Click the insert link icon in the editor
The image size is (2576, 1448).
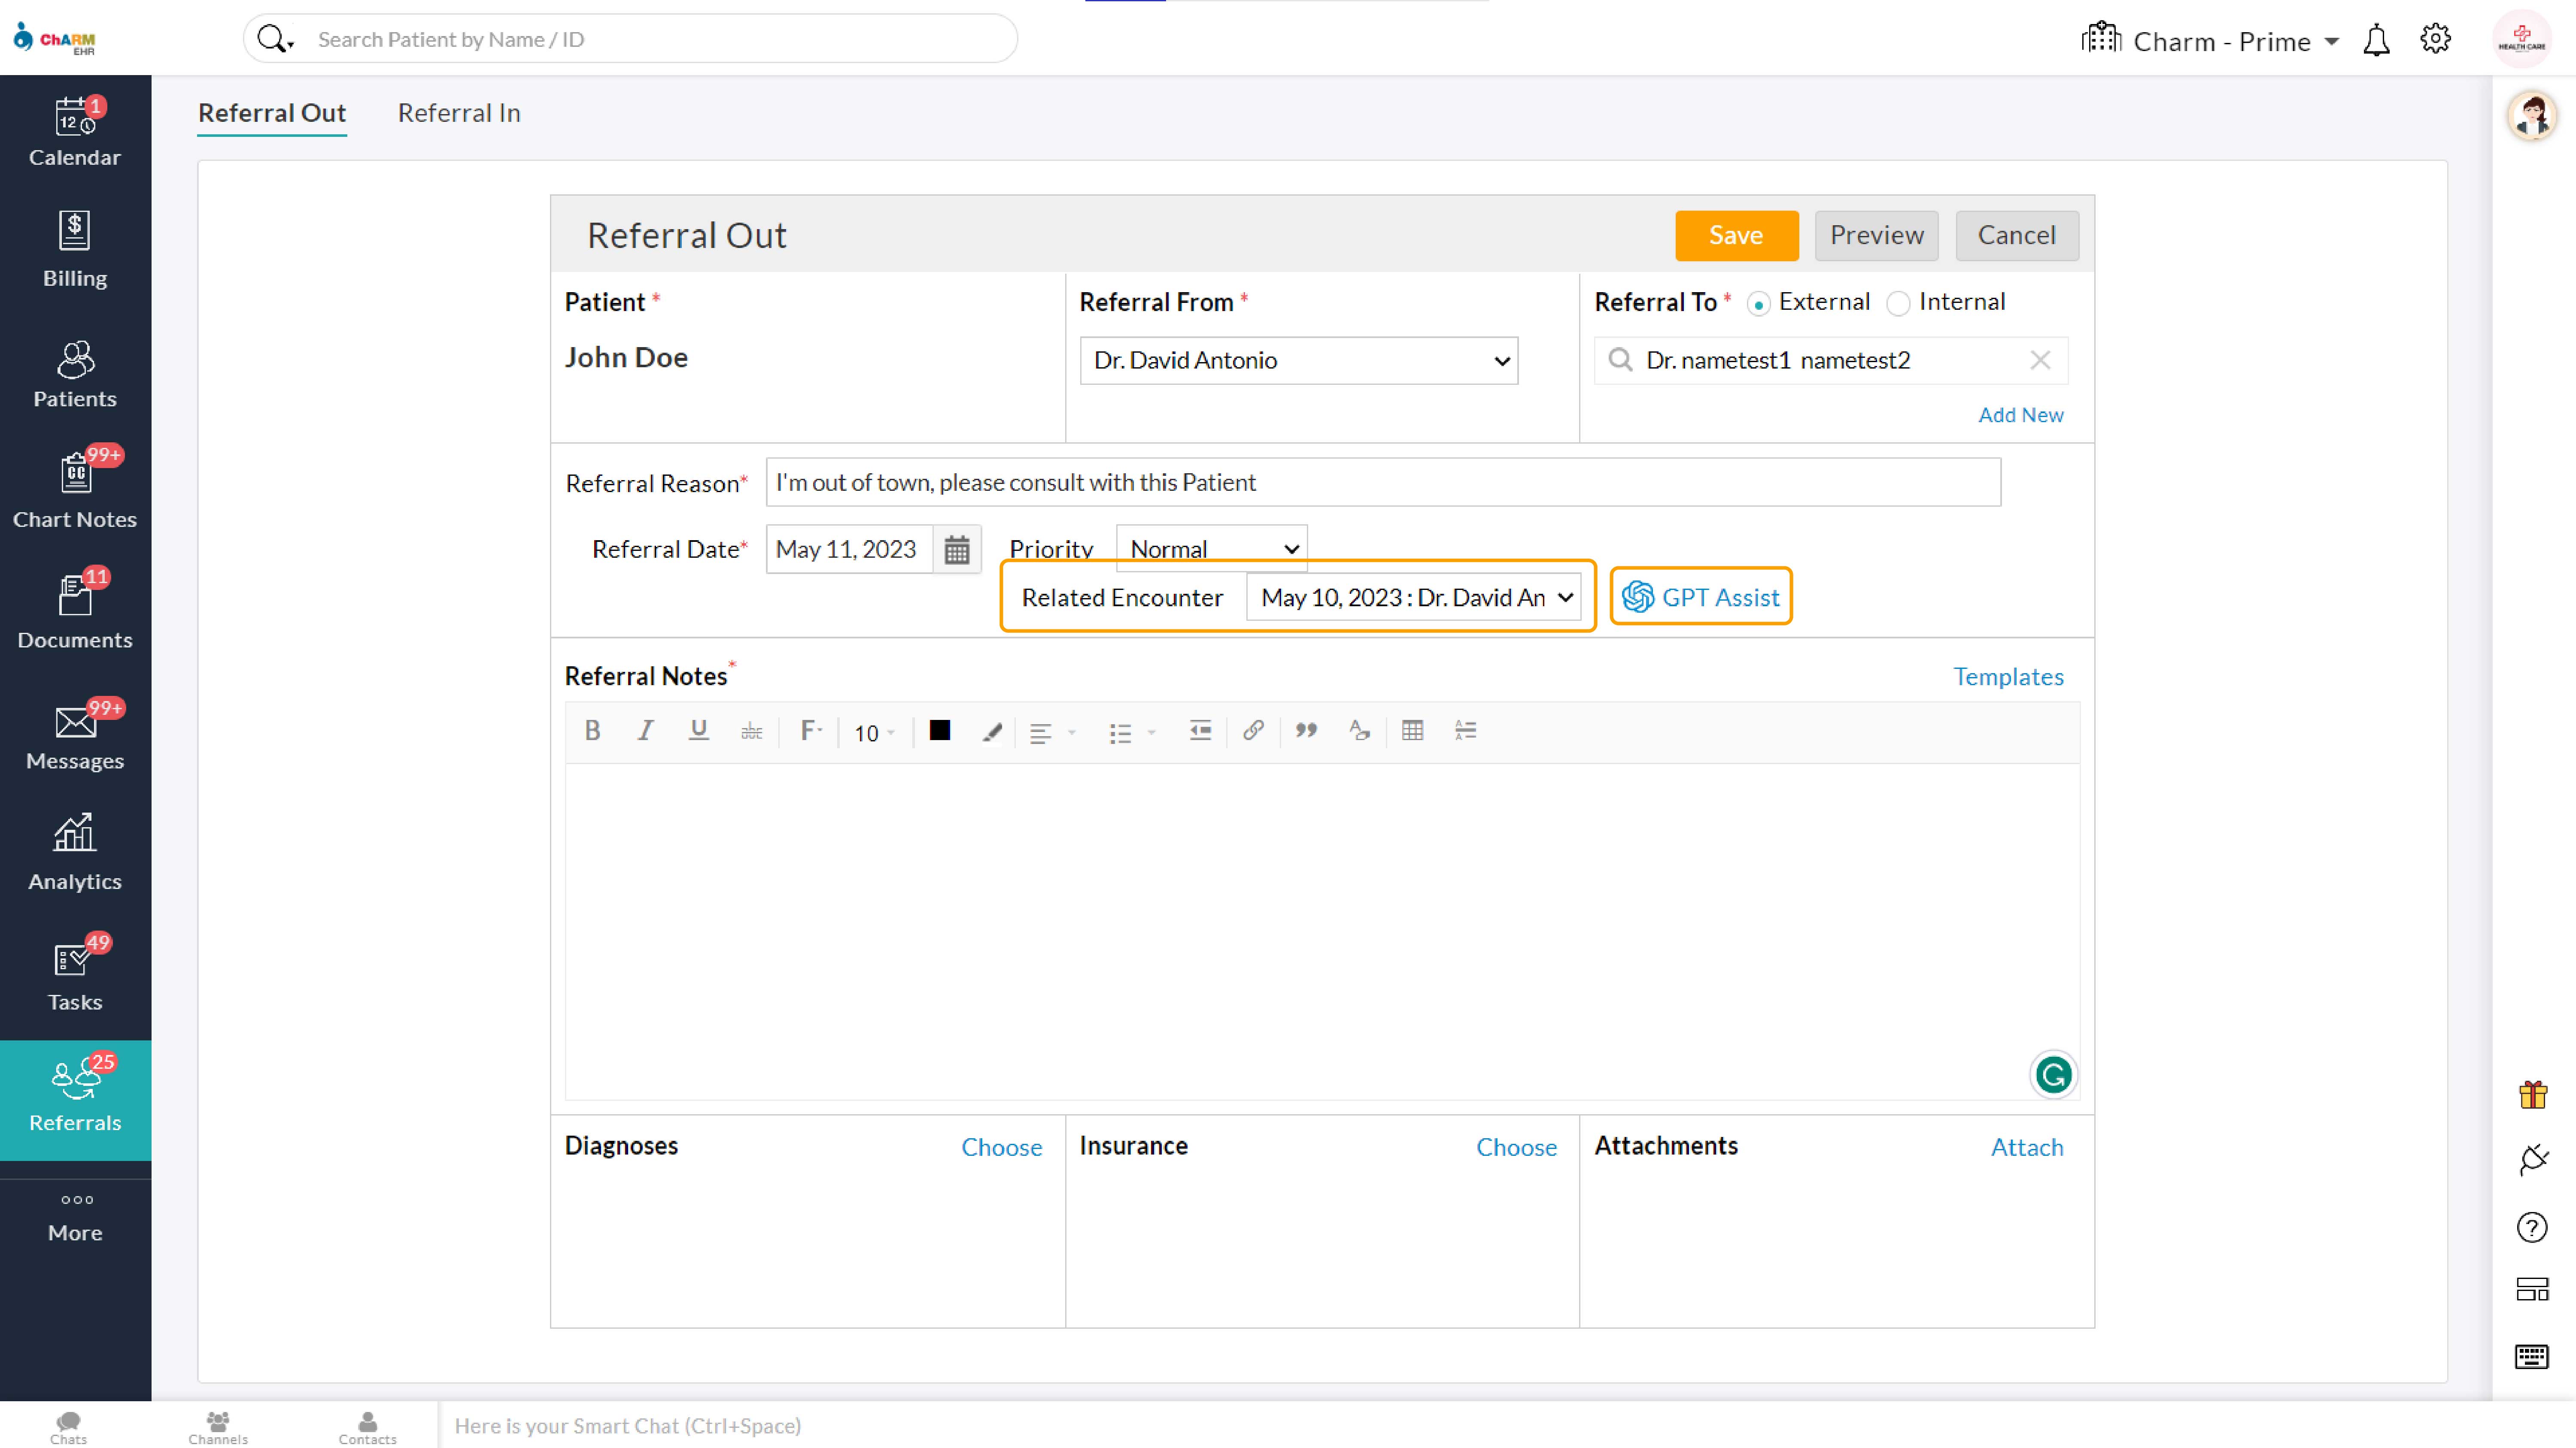point(1253,731)
